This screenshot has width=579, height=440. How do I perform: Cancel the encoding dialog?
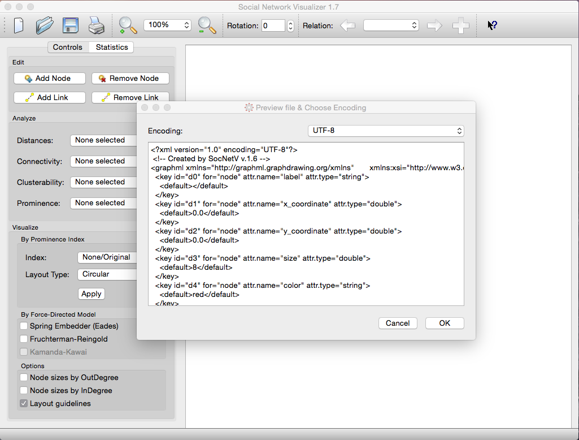(x=398, y=323)
